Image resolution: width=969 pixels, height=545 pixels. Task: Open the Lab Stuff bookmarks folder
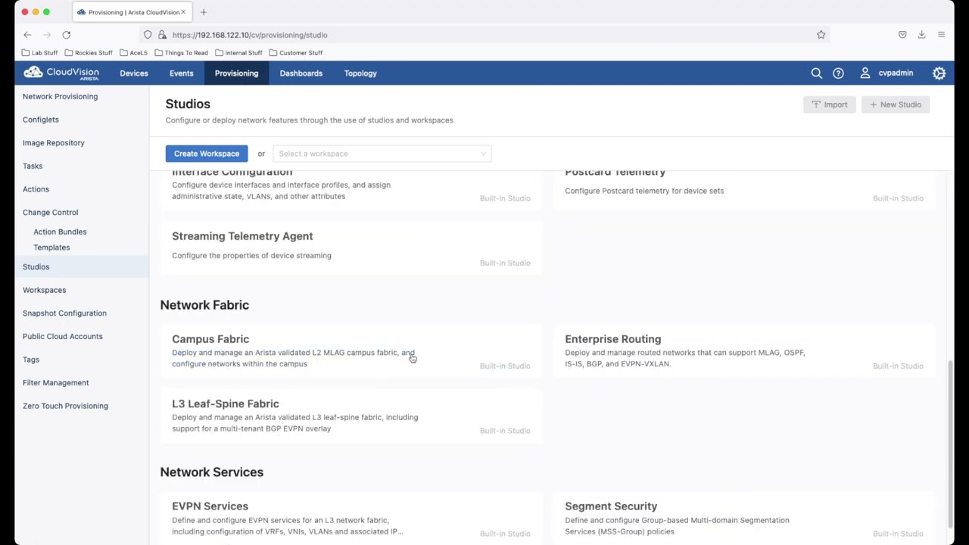(x=40, y=53)
